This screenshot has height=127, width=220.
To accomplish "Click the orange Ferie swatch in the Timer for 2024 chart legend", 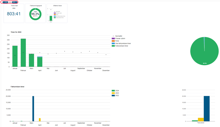I will click(x=113, y=41).
